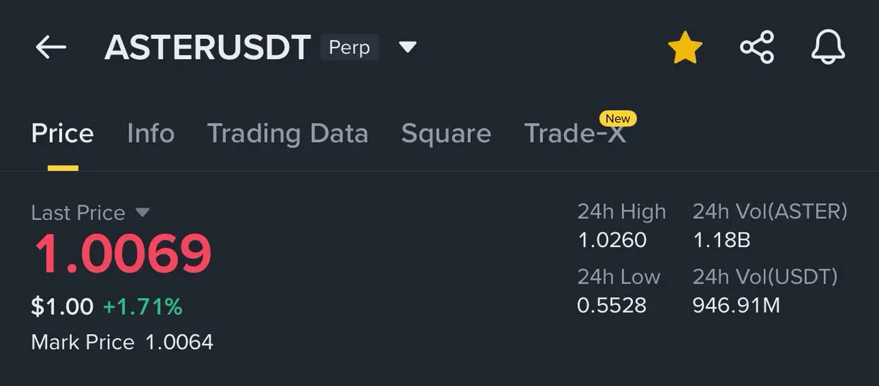
Task: Open the Trade-X tab
Action: coord(575,134)
